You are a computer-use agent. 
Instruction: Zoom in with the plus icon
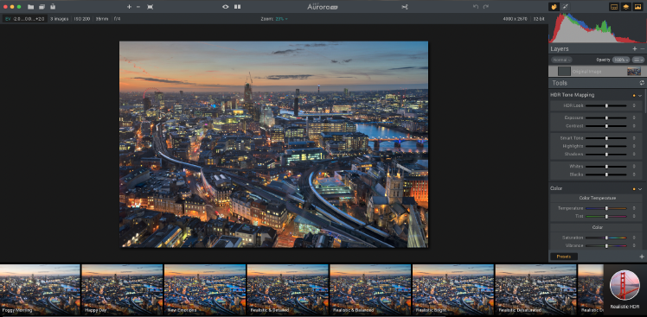[x=129, y=7]
